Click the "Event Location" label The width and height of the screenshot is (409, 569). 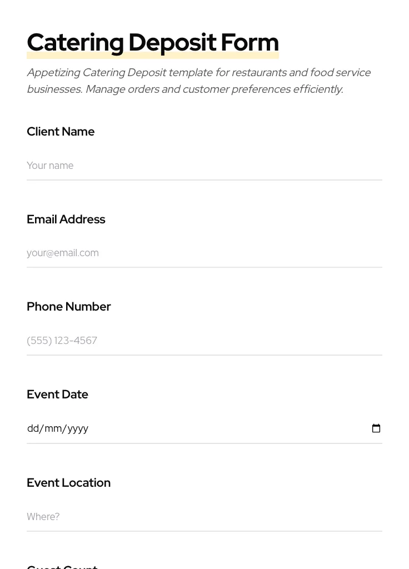[x=68, y=483]
